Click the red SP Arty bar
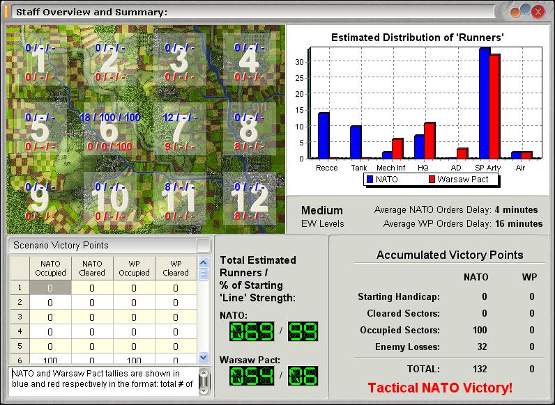The height and width of the screenshot is (405, 555). tap(494, 106)
